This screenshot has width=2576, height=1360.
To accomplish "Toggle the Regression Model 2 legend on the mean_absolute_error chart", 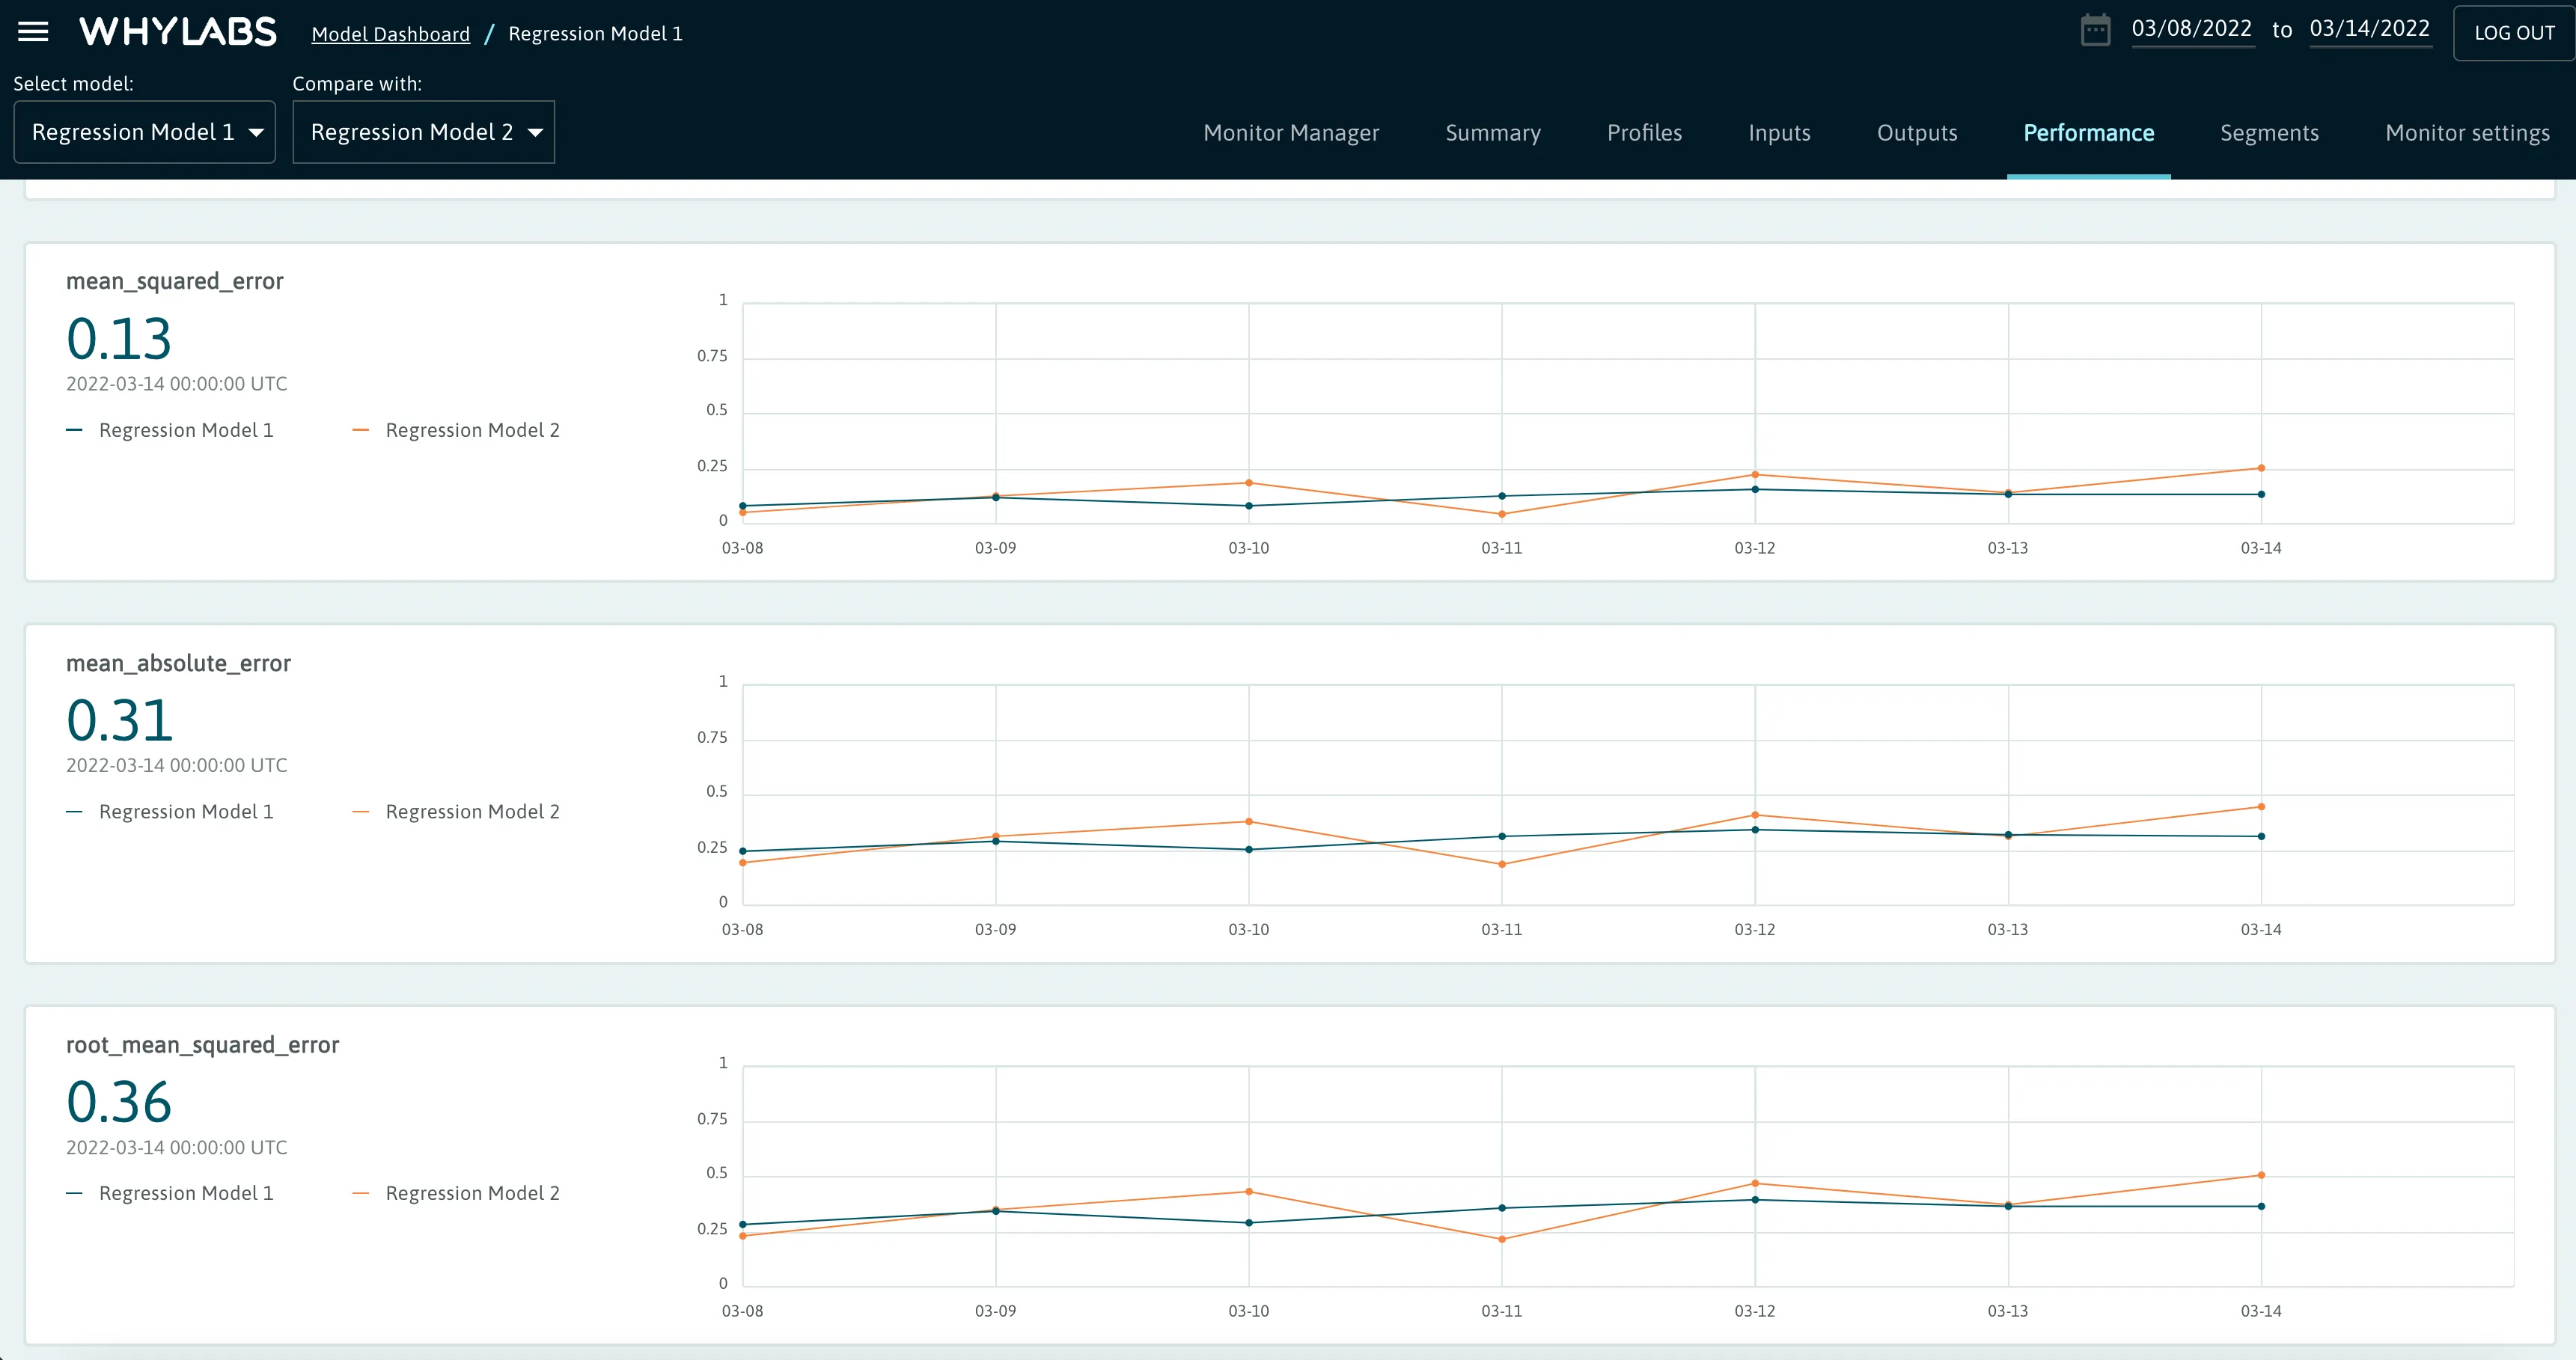I will coord(471,812).
